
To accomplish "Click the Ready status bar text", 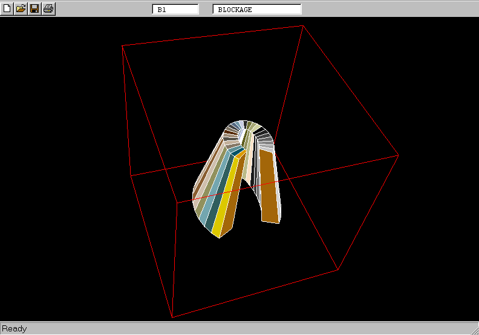I will click(x=15, y=328).
